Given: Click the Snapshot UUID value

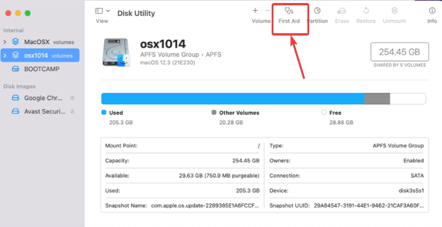Looking at the screenshot, I should coord(369,206).
